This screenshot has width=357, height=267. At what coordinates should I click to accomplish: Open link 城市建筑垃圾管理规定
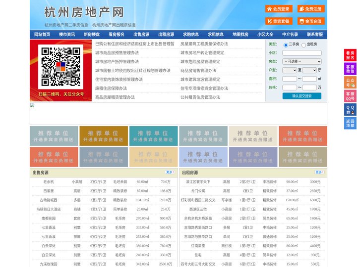[200, 80]
